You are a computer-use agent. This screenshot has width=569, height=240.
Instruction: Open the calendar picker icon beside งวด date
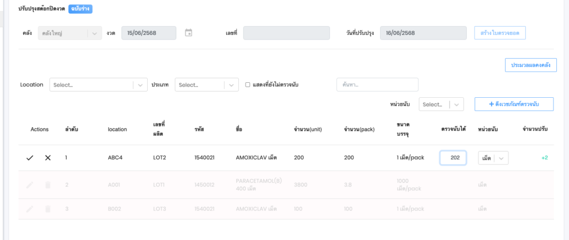coord(188,33)
